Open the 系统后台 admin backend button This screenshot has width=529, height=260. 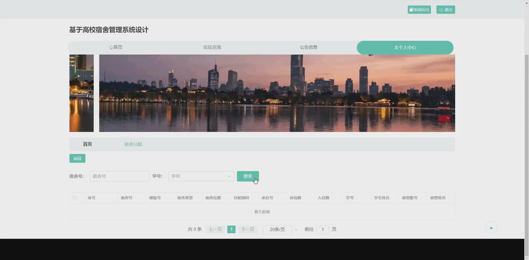419,10
